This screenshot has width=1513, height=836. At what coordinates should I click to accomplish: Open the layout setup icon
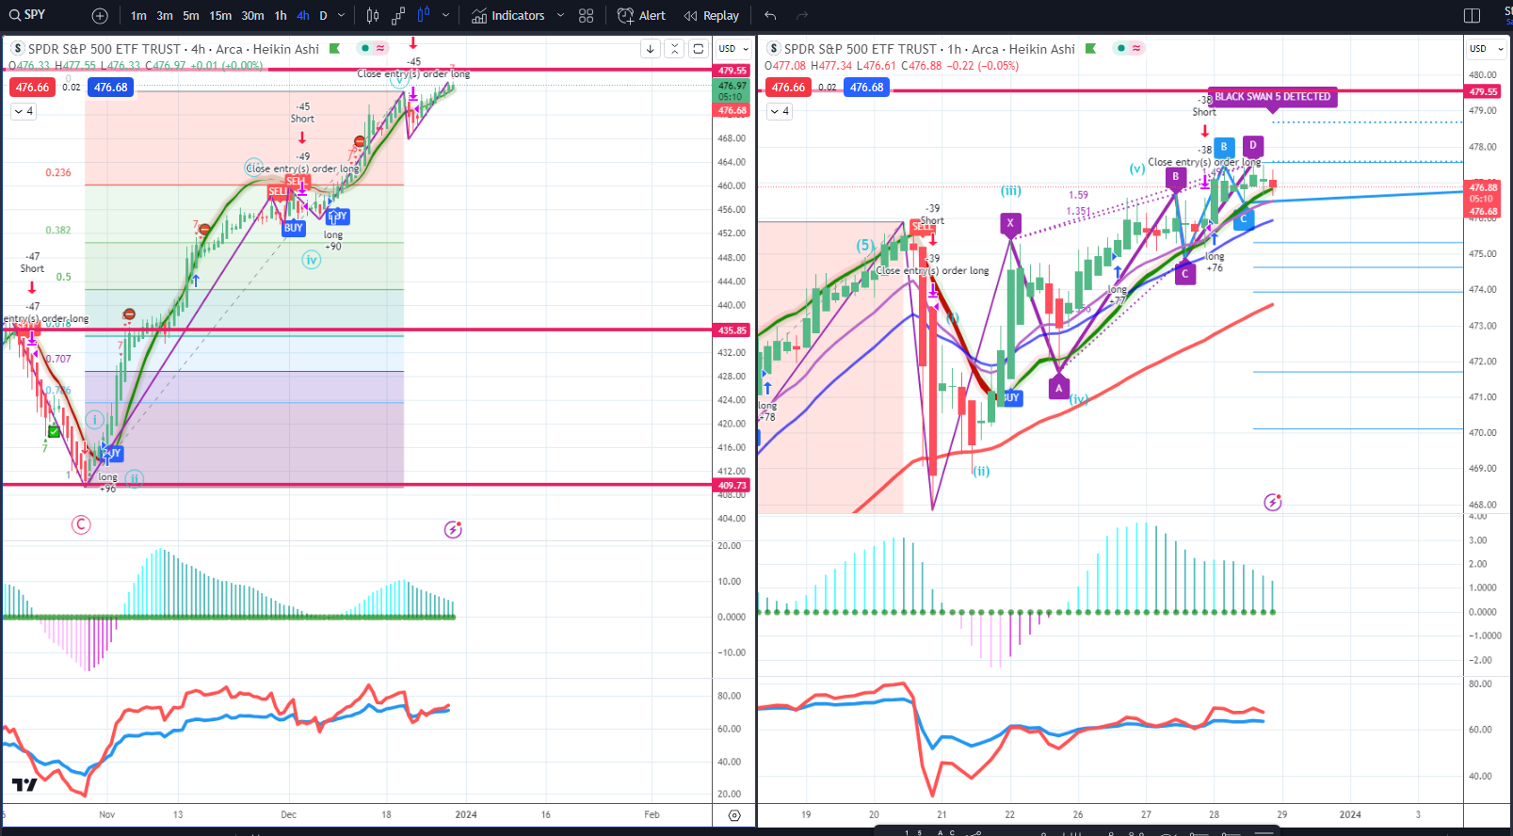[1473, 16]
